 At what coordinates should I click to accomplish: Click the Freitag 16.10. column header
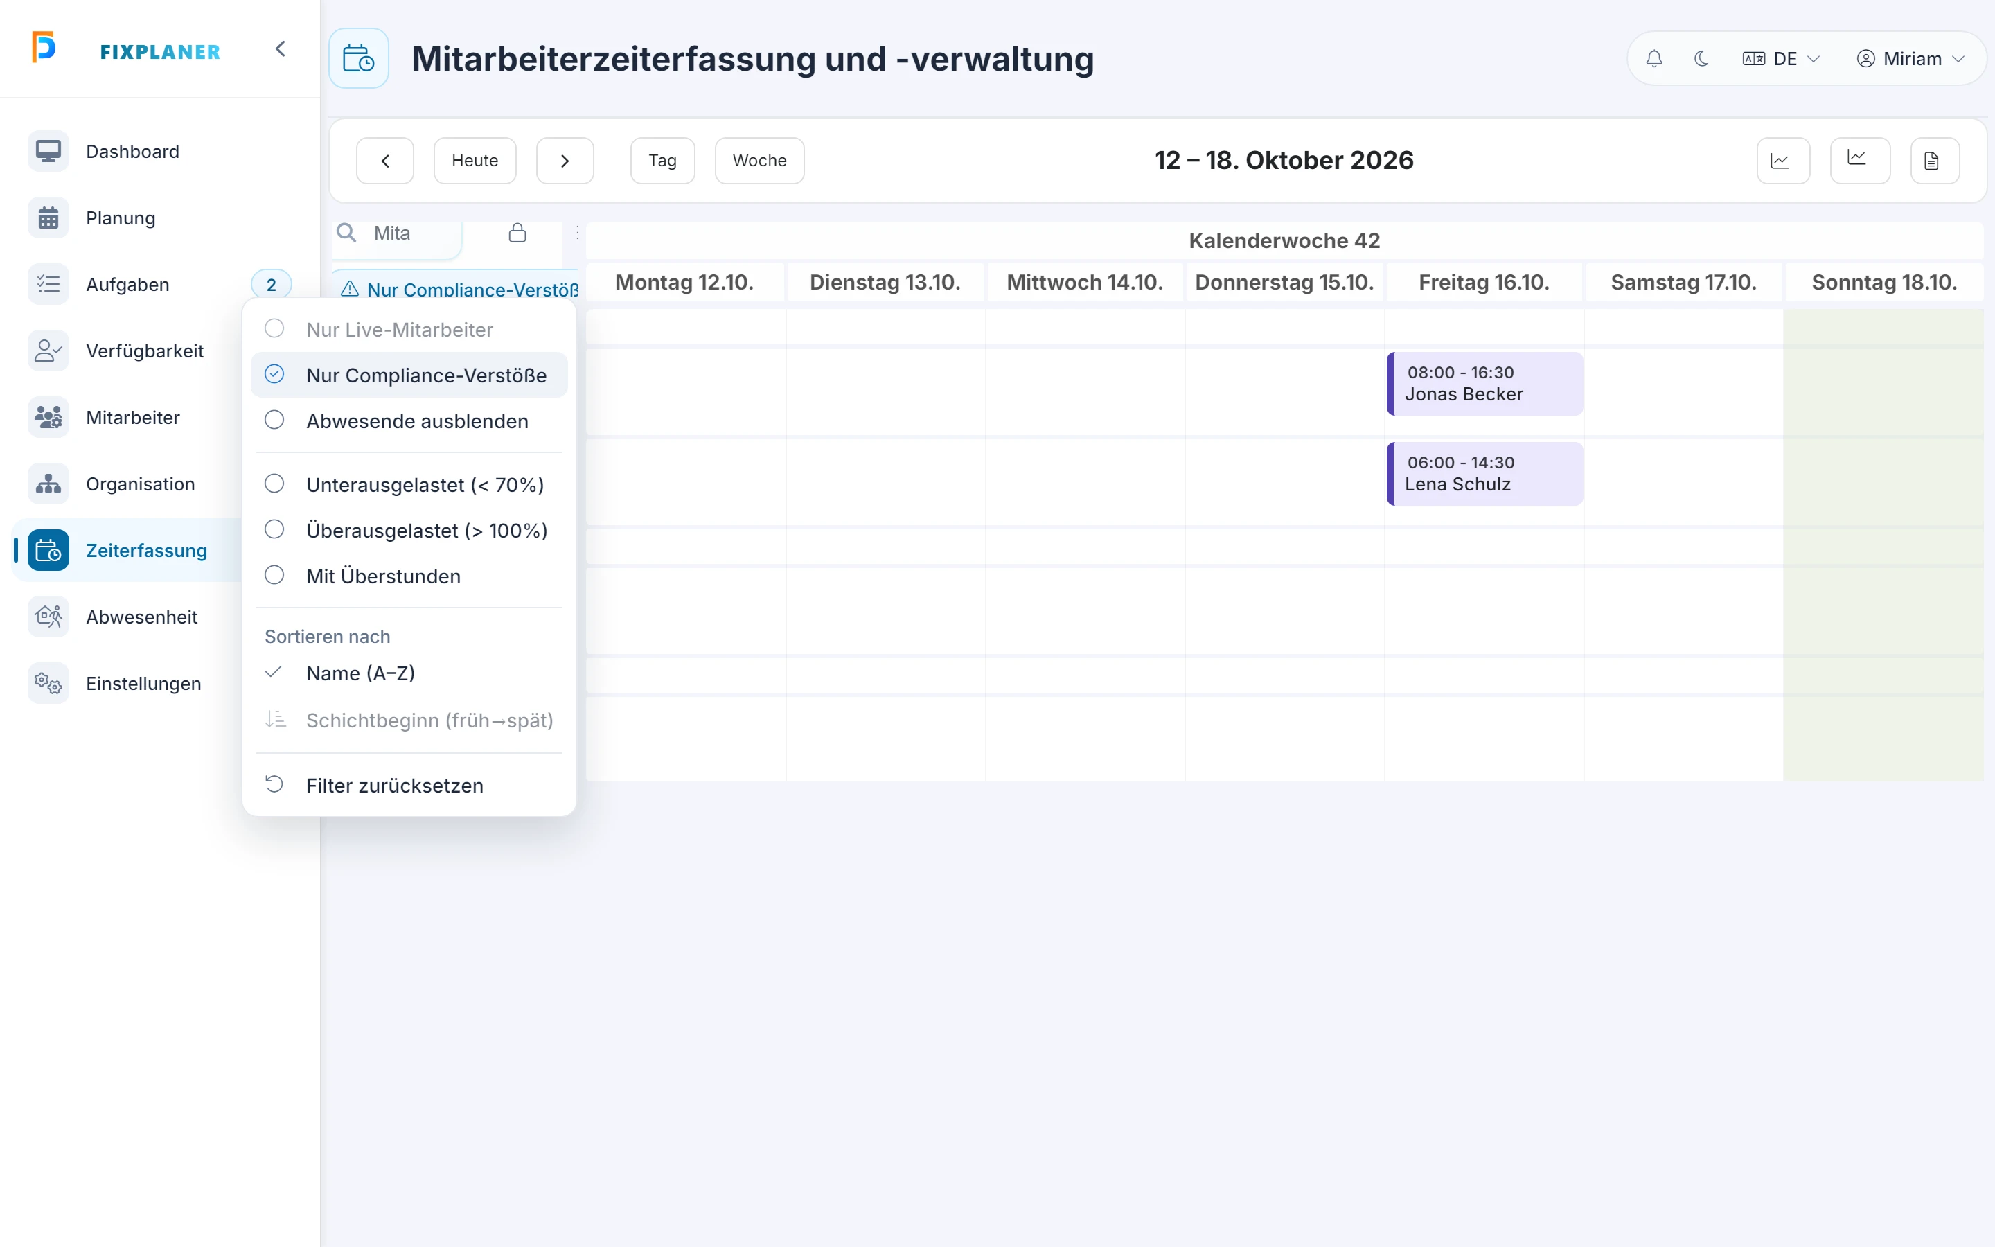(1483, 282)
